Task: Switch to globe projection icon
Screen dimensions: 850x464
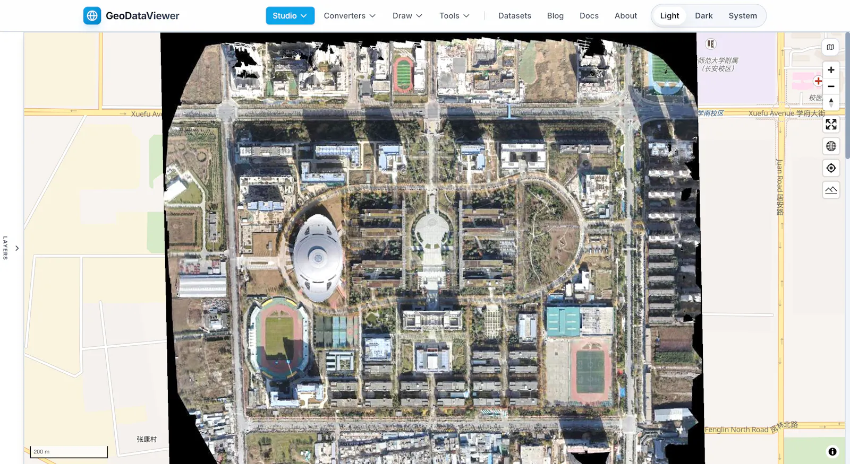Action: (x=831, y=146)
